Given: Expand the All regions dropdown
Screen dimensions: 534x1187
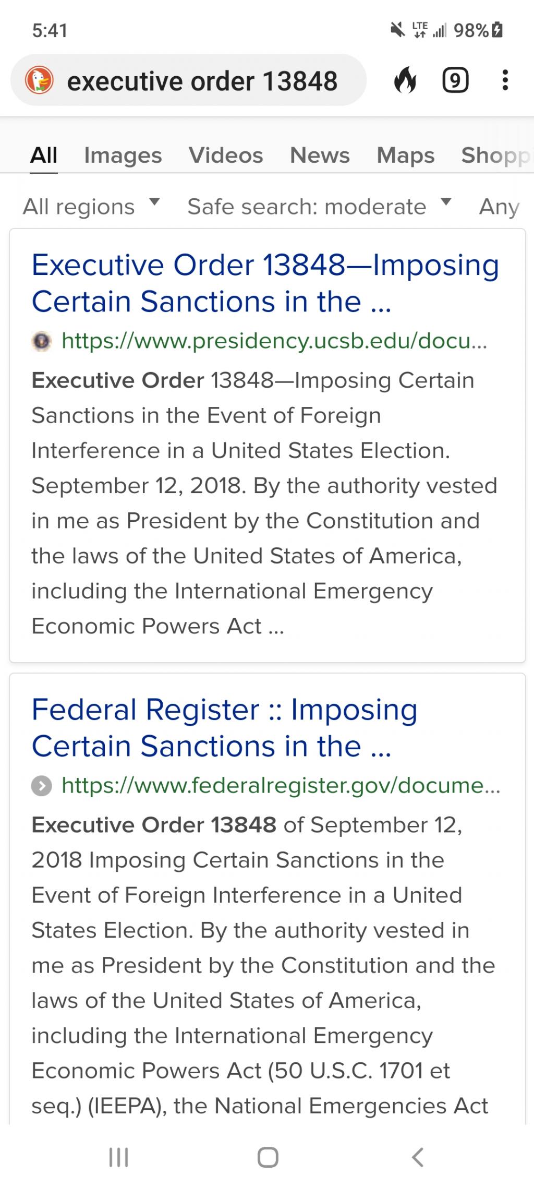Looking at the screenshot, I should pos(91,206).
